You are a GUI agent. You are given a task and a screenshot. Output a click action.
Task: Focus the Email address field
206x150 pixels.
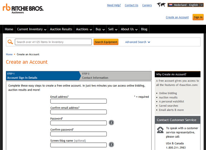(x=78, y=101)
